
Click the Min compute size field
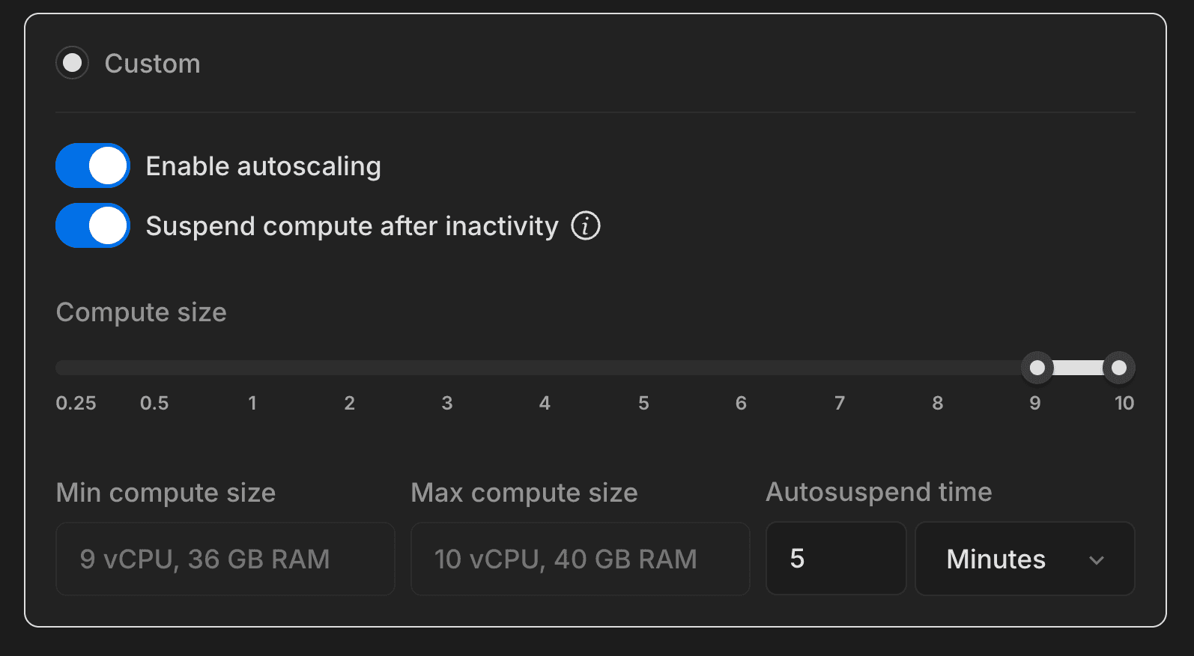(225, 559)
